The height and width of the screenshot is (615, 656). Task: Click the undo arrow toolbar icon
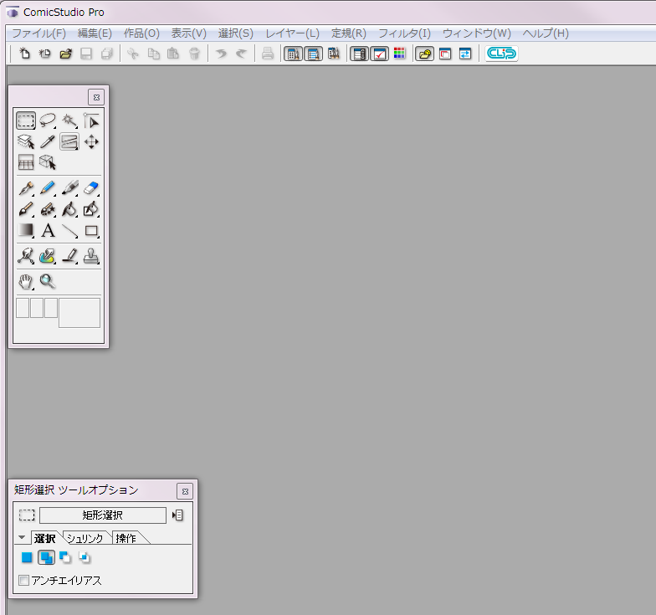coord(221,54)
